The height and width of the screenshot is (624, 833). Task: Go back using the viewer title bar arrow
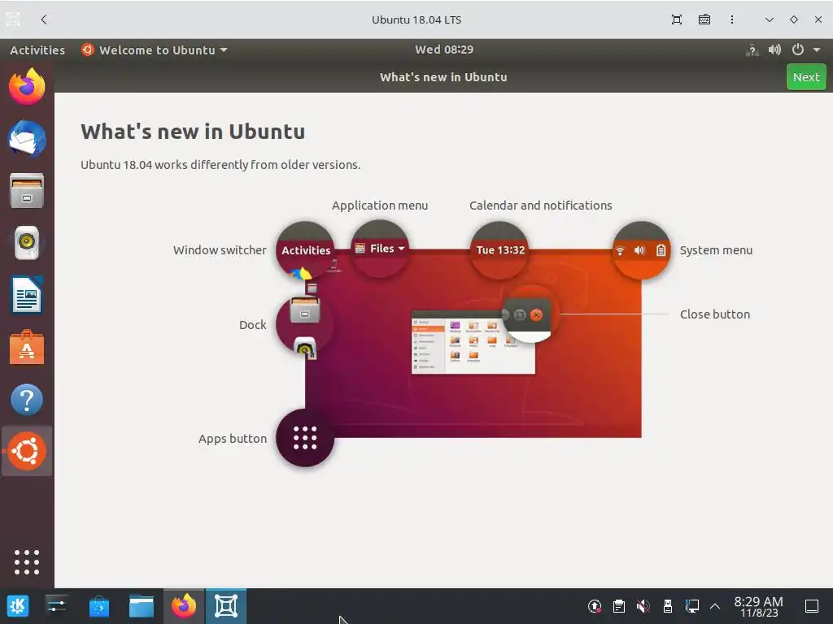44,19
